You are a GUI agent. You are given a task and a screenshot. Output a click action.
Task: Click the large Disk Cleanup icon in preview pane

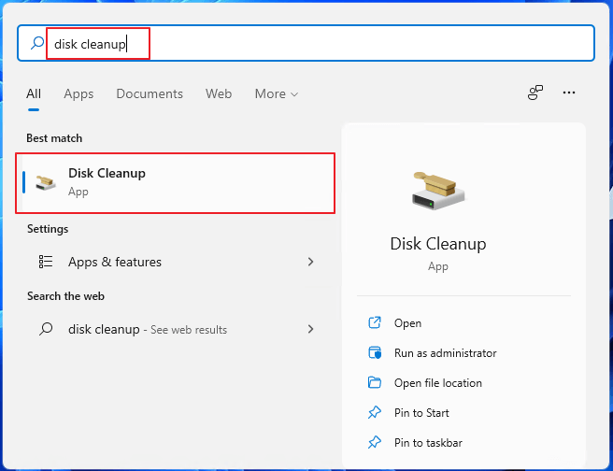click(x=437, y=190)
